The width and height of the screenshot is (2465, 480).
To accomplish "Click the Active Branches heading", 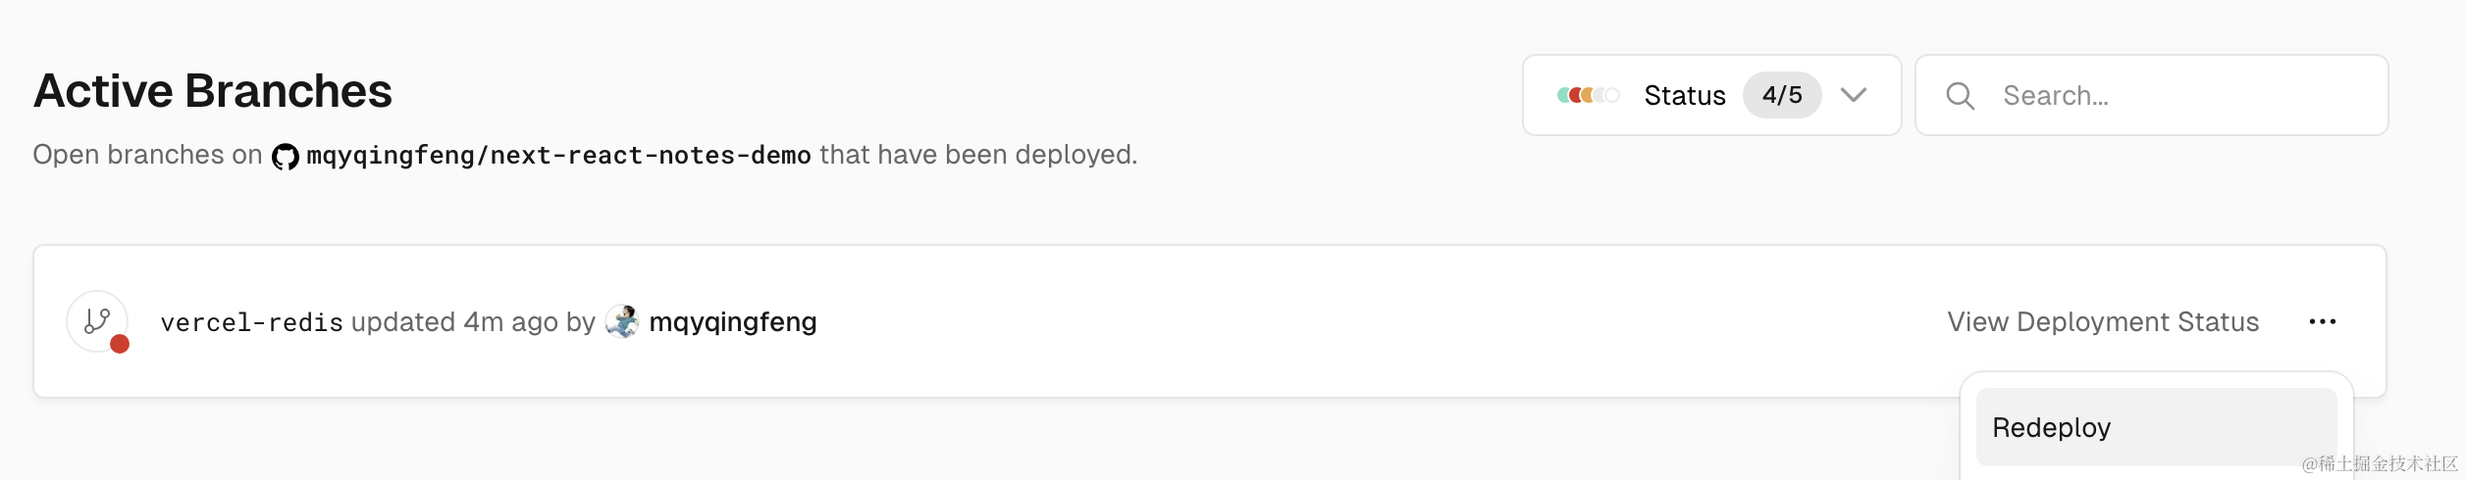I will (213, 91).
